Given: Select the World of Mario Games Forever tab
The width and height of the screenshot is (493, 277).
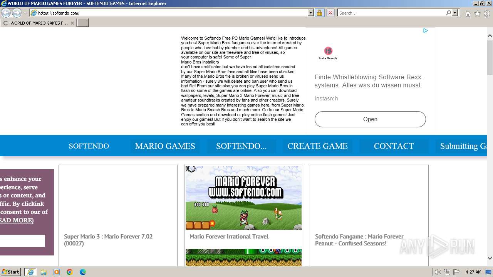Looking at the screenshot, I should pyautogui.click(x=38, y=23).
